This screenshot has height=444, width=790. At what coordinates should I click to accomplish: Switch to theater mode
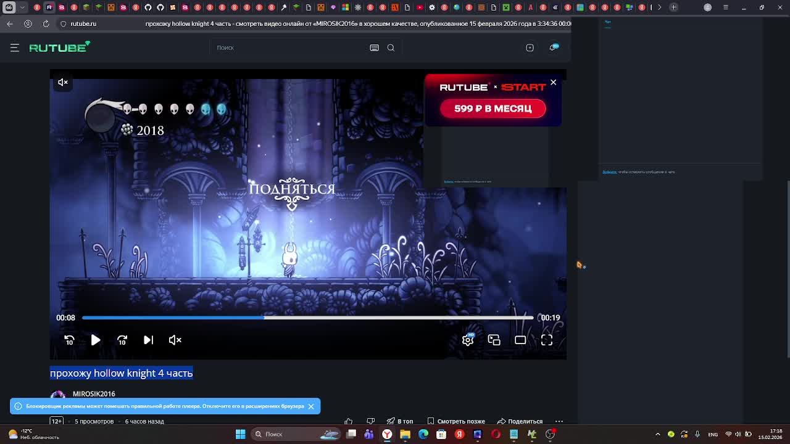click(x=520, y=340)
